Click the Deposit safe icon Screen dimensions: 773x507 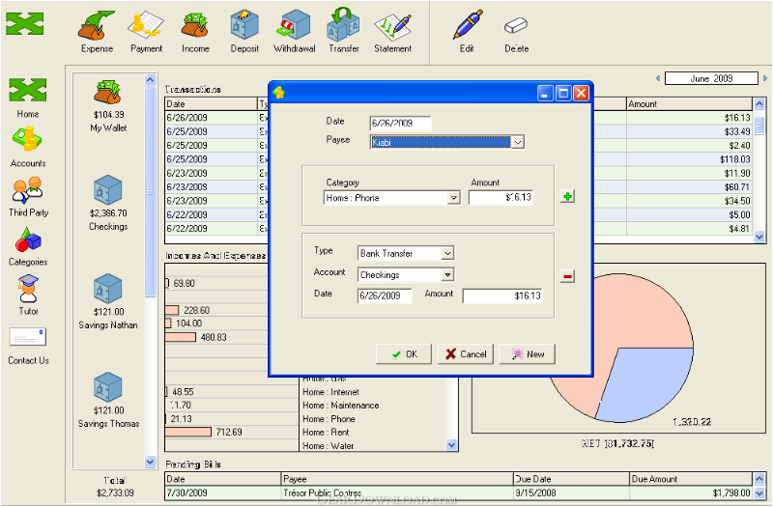point(244,27)
